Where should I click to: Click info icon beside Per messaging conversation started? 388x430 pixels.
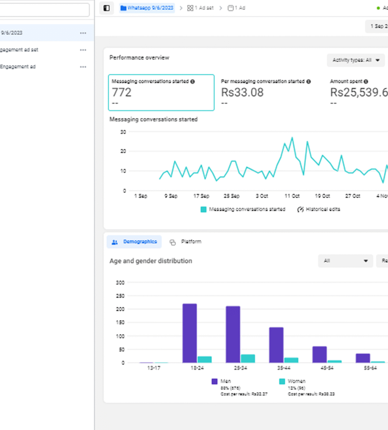click(308, 81)
